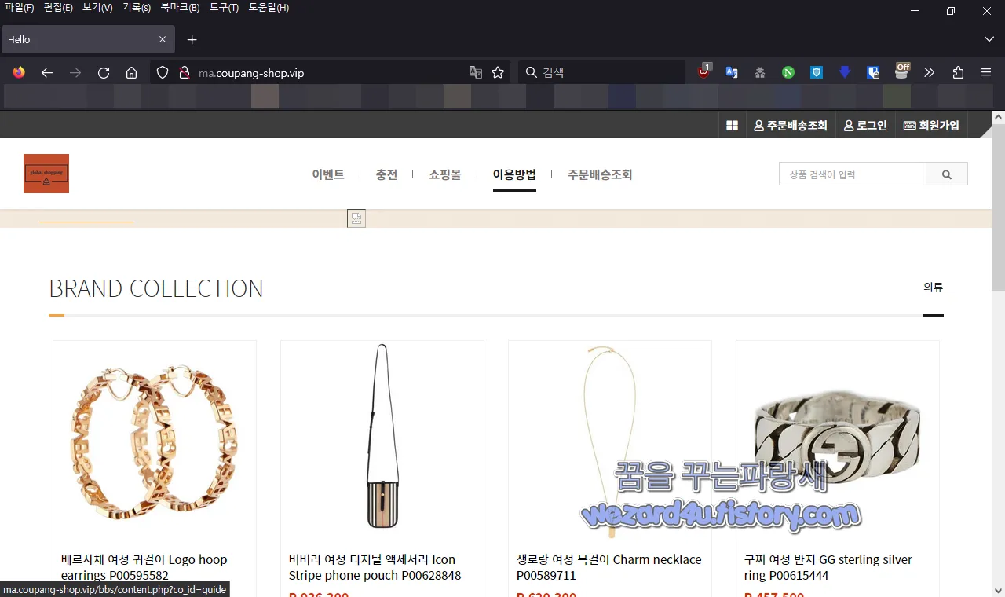Screen dimensions: 1005x597
Task: Open the 회원가입 link
Action: (x=931, y=126)
